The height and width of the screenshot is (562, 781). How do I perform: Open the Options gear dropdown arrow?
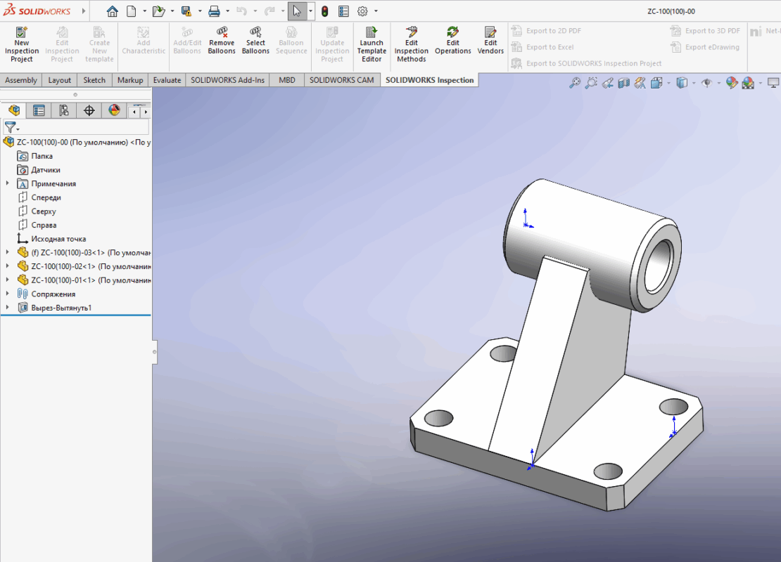376,11
